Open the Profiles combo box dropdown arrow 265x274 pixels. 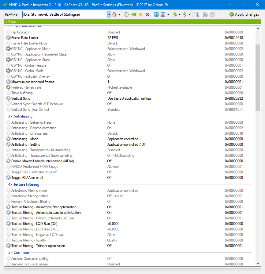(109, 14)
